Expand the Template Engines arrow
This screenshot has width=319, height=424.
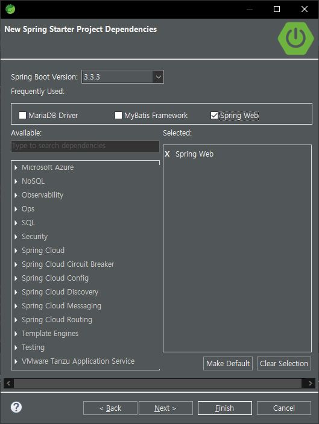pyautogui.click(x=16, y=334)
